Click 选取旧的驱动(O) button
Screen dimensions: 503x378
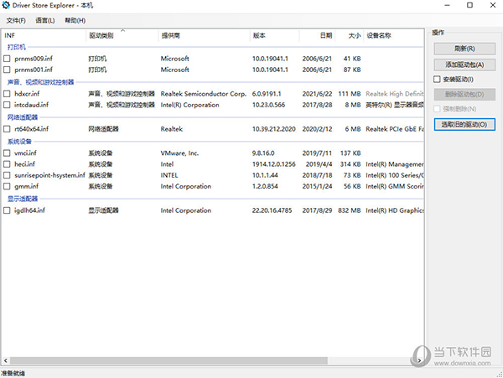465,124
